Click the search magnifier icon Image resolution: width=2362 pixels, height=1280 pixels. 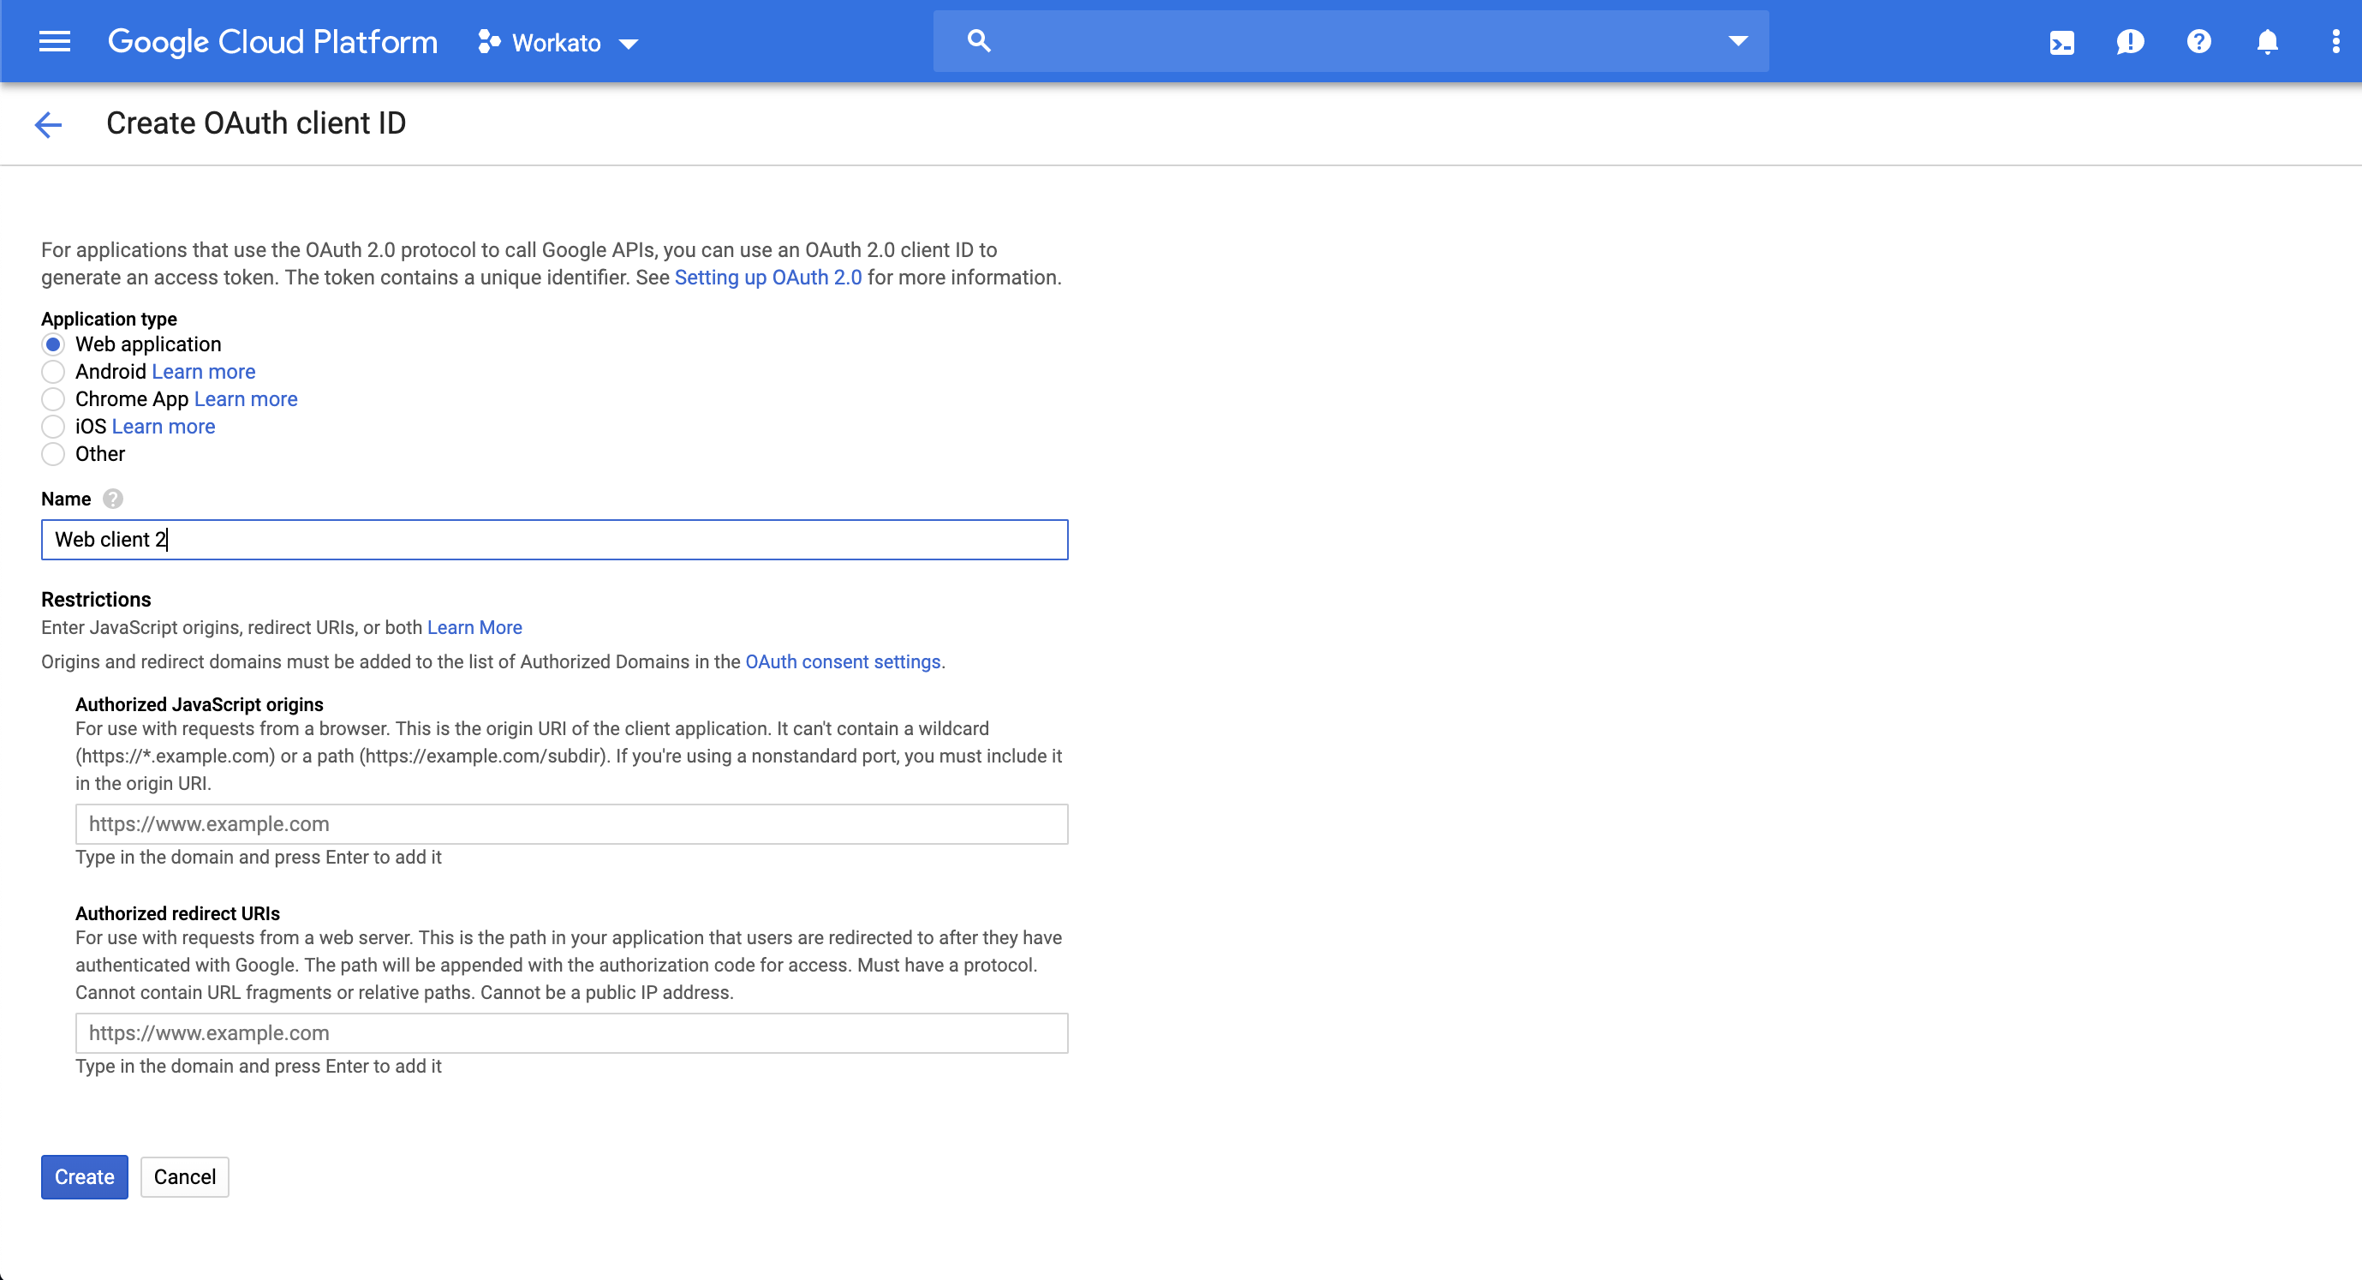pyautogui.click(x=979, y=40)
